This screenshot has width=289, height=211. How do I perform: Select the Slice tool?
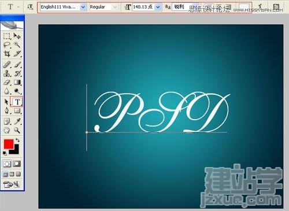pyautogui.click(x=17, y=54)
